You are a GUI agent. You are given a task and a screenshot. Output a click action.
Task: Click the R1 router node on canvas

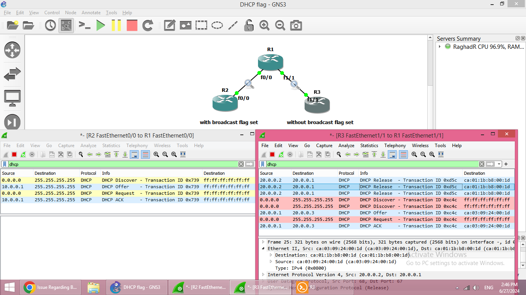270,62
